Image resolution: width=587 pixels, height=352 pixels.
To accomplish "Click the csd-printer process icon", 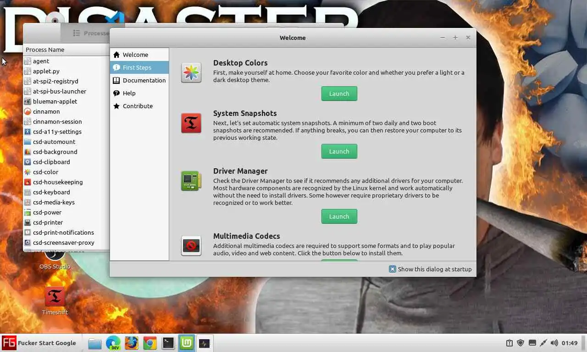I will coord(28,222).
